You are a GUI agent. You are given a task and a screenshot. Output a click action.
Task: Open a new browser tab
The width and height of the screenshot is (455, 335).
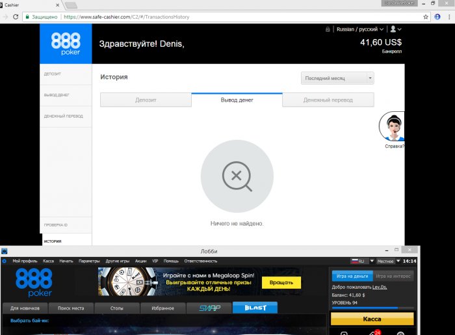(70, 5)
